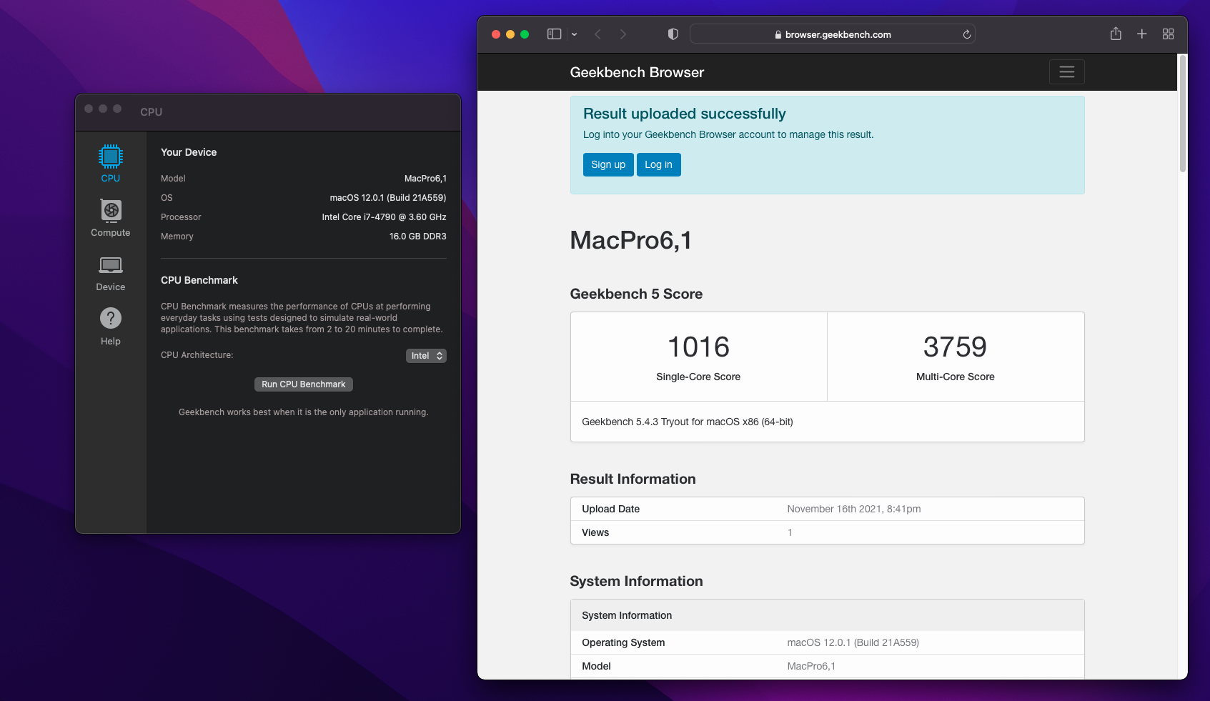1210x701 pixels.
Task: Click the Views count value
Action: (x=790, y=532)
